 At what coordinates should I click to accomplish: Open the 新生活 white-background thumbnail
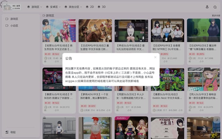168,128
